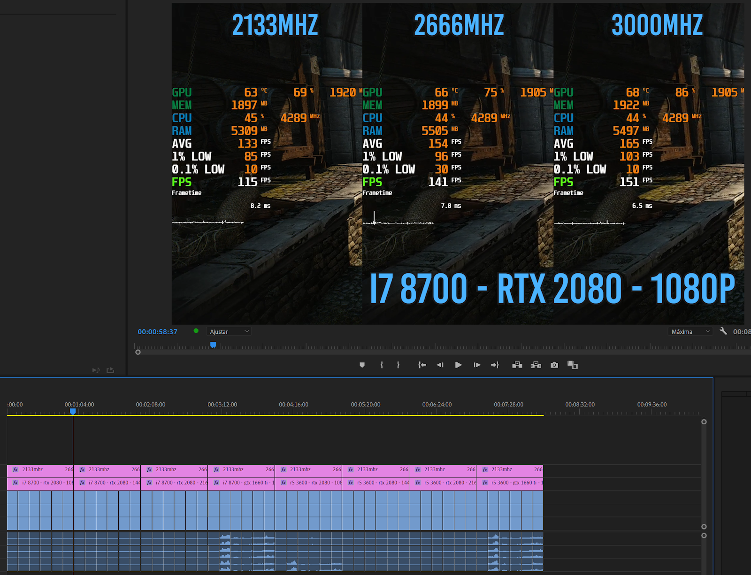Viewport: 751px width, 575px height.
Task: Select the Program Monitor playhead marker
Action: [213, 345]
